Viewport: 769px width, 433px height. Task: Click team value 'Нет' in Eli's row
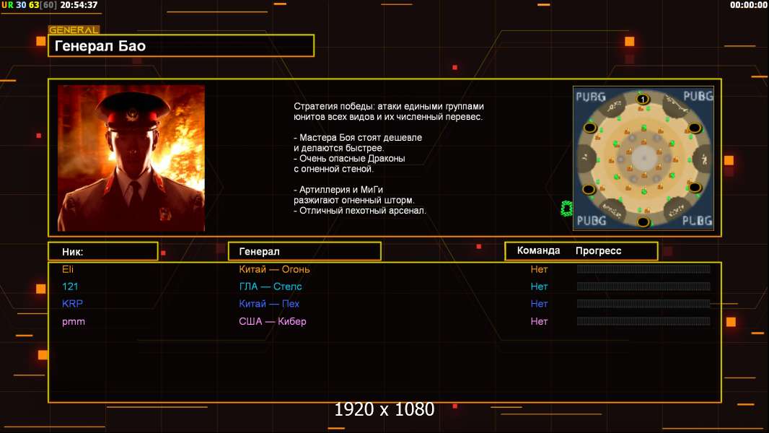point(539,269)
